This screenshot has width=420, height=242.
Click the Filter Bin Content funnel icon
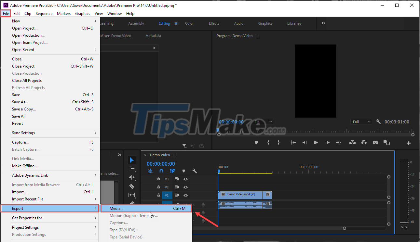coord(184,146)
